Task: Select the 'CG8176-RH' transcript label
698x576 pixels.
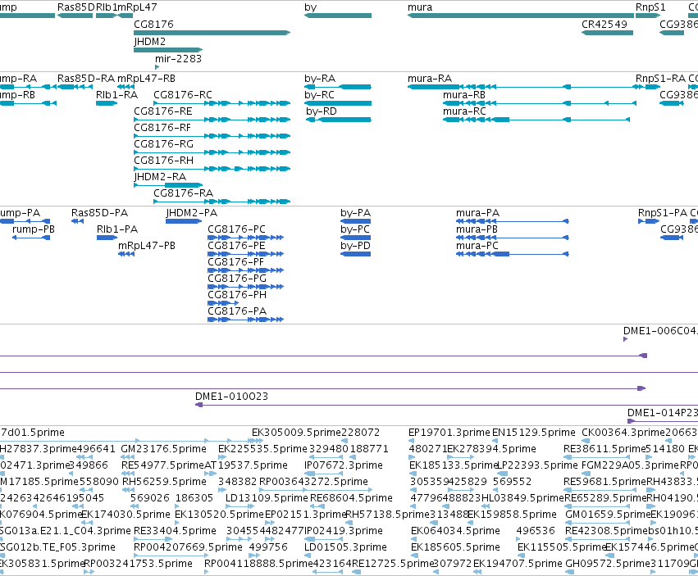Action: click(x=163, y=161)
